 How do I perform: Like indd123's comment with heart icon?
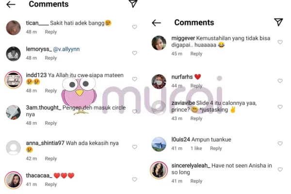point(134,79)
